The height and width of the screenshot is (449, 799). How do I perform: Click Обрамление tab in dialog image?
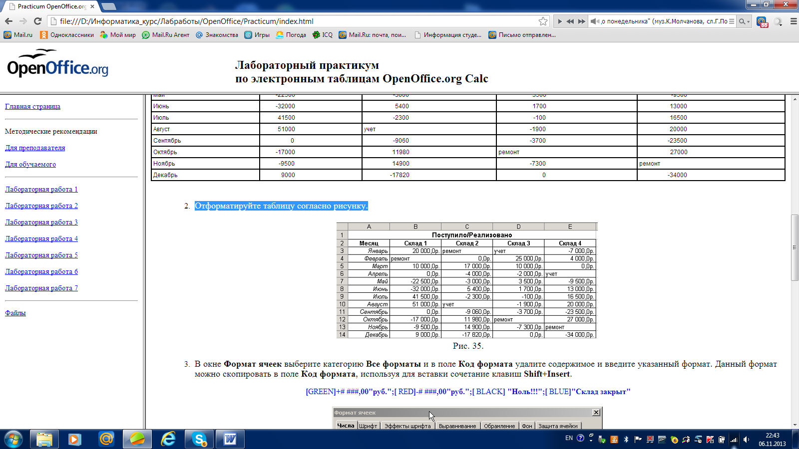[499, 426]
